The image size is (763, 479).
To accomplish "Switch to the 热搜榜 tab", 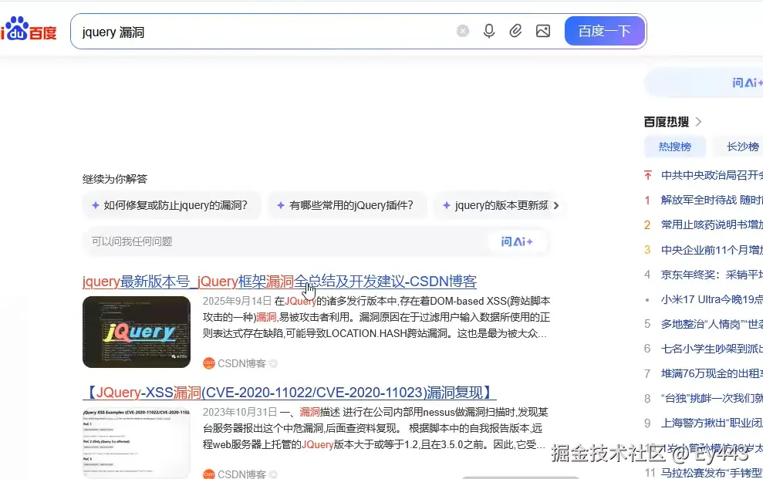I will coord(675,147).
